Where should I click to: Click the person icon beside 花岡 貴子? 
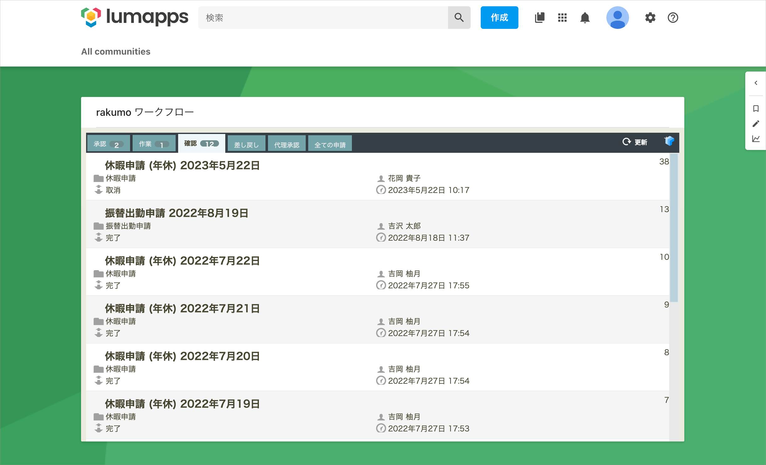point(381,179)
